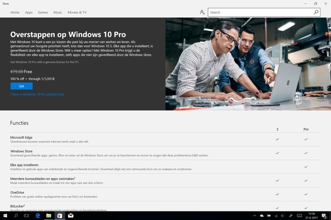The image size is (331, 220).
Task: Select the Store shopping bag taskbar icon
Action: pos(60,215)
